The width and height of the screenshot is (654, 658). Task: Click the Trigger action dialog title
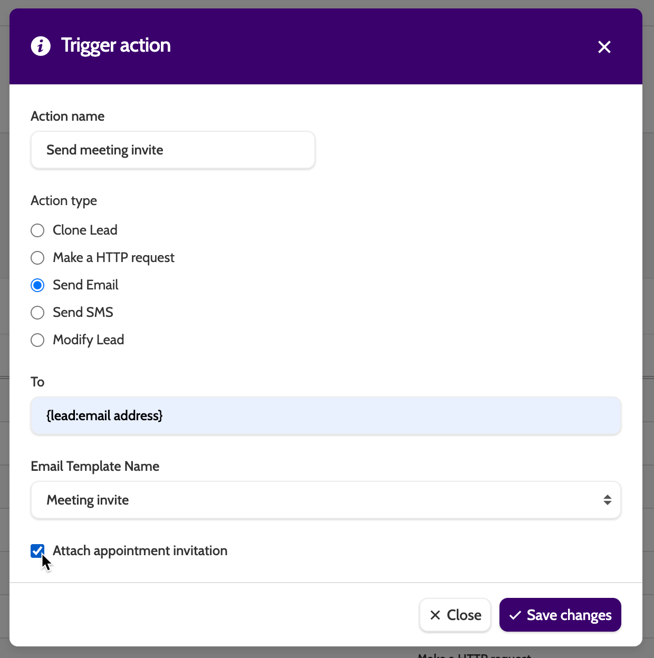pos(116,46)
